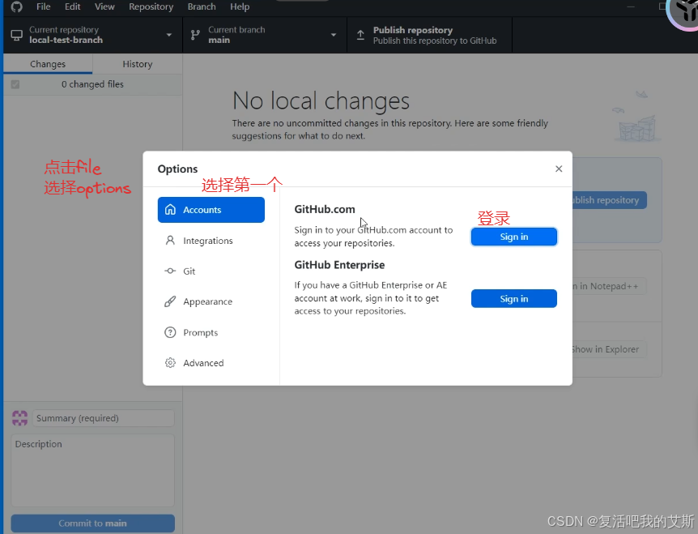Select the Prompts section in Options
Screen dimensions: 698x534
point(211,332)
